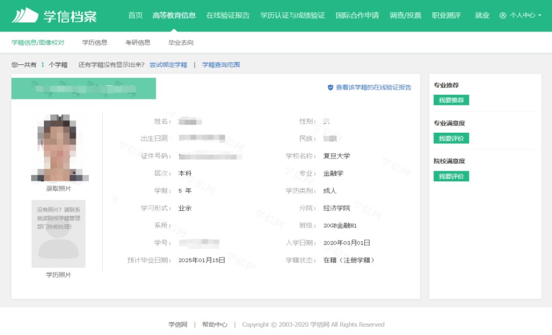Open 就业 menu item
This screenshot has height=335, width=552.
[482, 15]
